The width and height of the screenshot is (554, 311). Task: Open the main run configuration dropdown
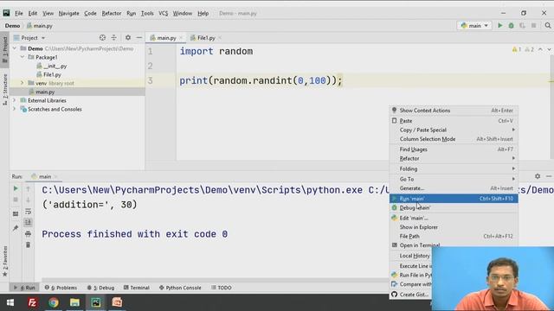474,25
